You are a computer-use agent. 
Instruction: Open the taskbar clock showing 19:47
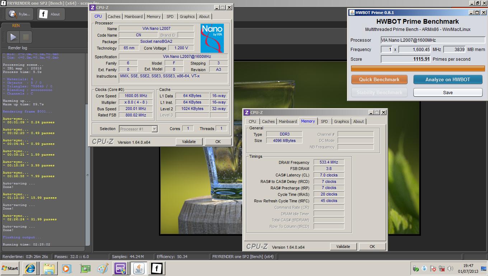tap(468, 268)
